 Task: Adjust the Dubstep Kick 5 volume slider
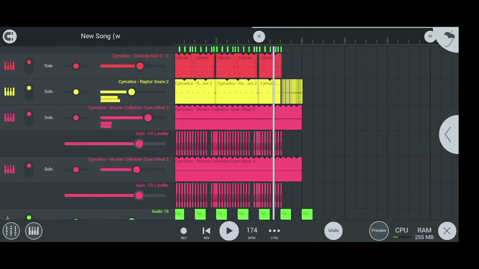point(132,66)
